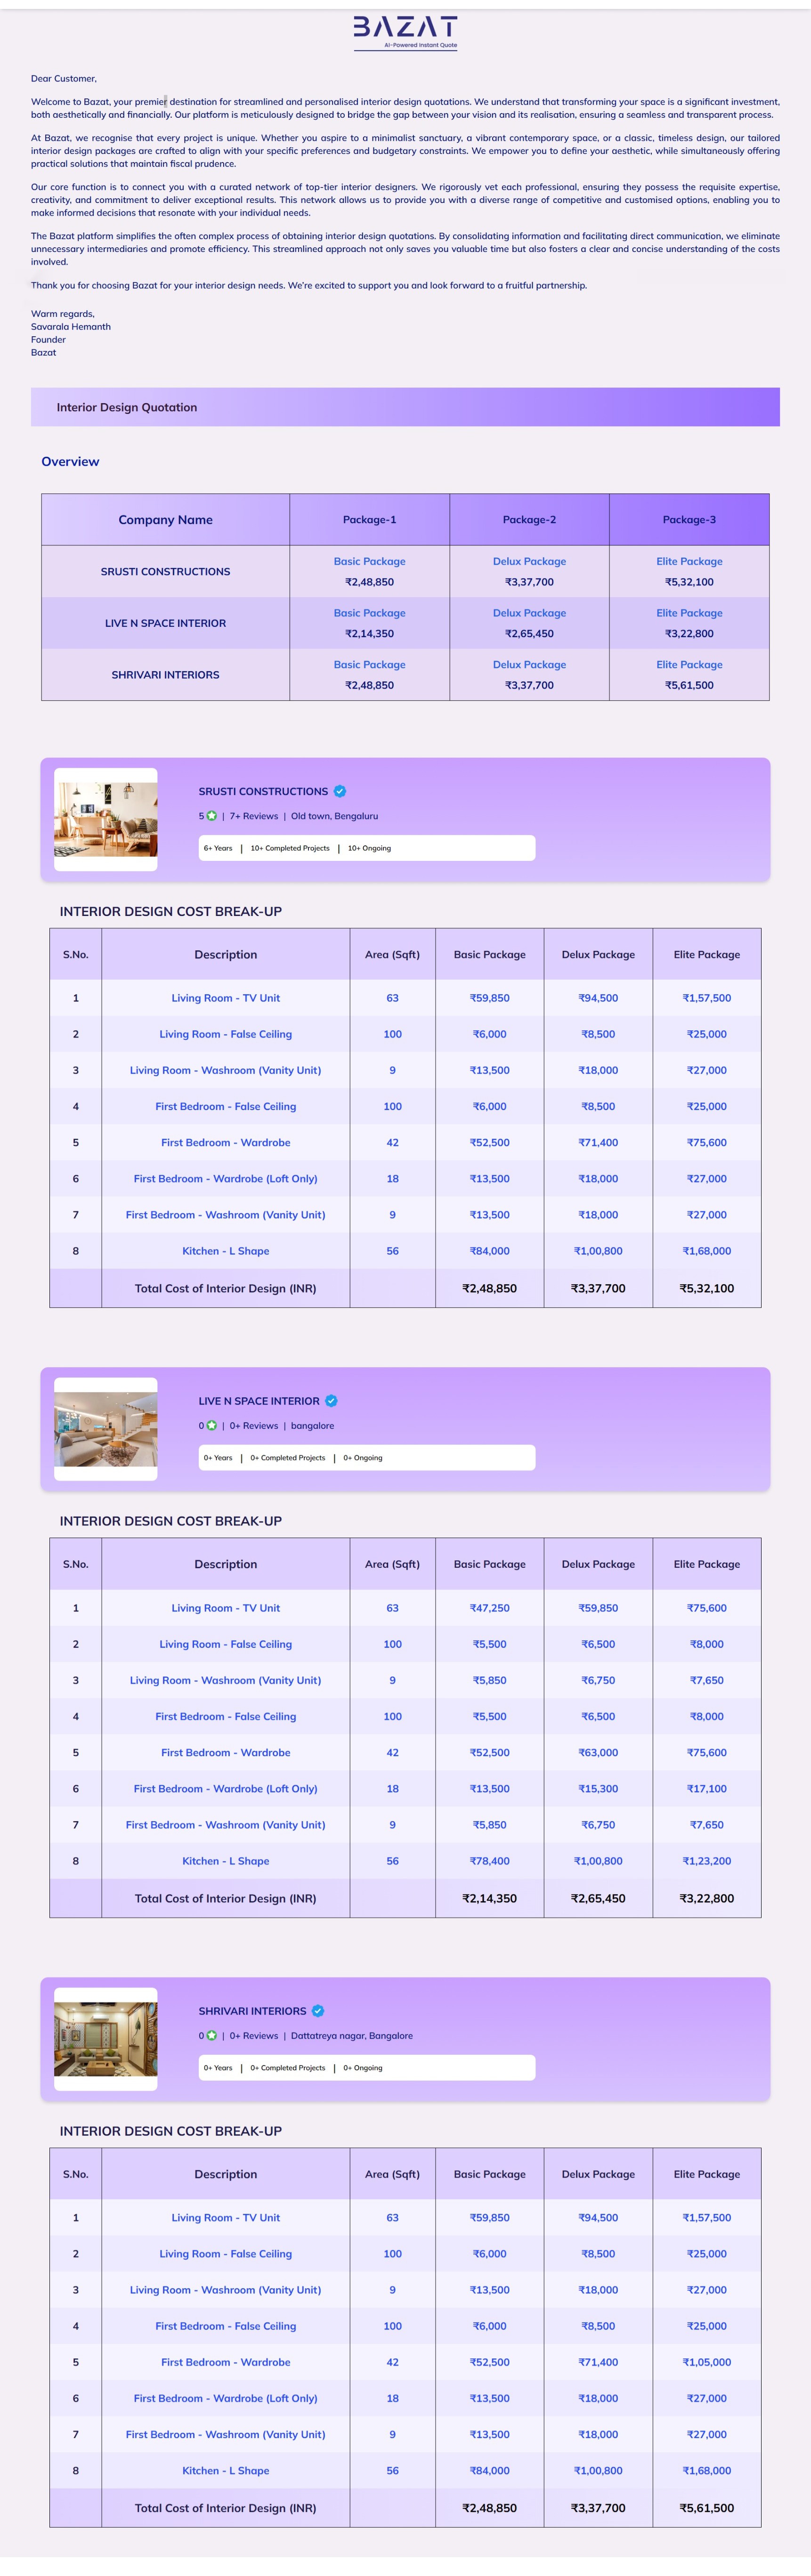The height and width of the screenshot is (2576, 811).
Task: Click the "S.No." header in the SHRIVARI table
Action: pyautogui.click(x=76, y=2175)
